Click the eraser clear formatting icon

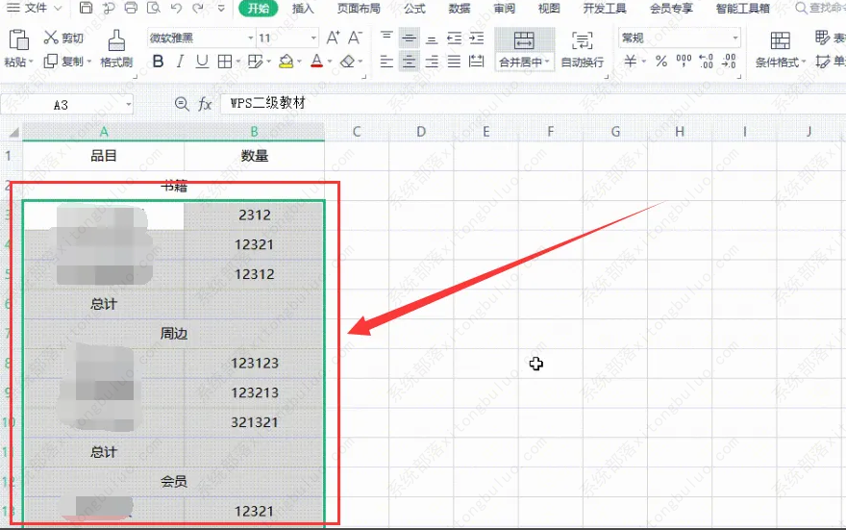(x=348, y=62)
